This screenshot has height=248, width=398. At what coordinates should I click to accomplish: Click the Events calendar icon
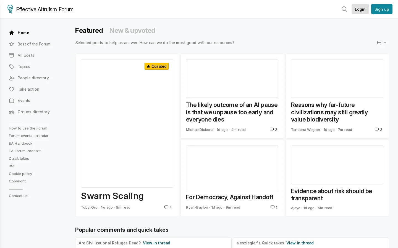point(12,101)
